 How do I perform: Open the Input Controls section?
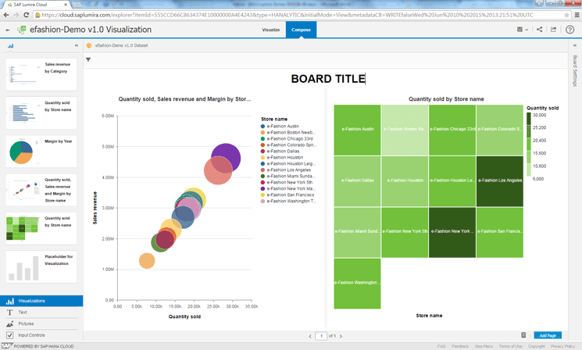31,335
